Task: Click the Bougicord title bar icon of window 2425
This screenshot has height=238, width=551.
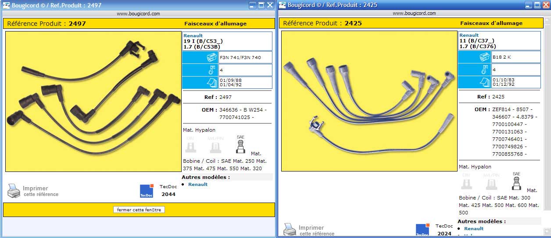Action: pos(282,5)
